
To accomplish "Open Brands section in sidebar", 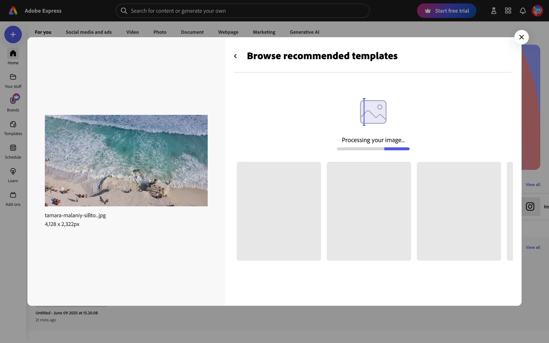I will click(13, 104).
